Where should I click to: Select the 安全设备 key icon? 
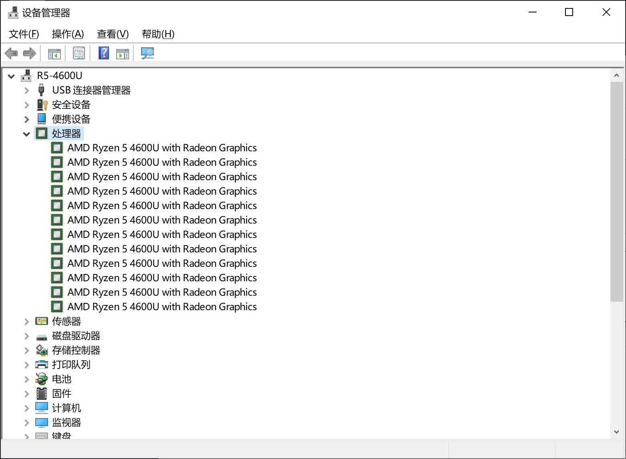point(42,105)
